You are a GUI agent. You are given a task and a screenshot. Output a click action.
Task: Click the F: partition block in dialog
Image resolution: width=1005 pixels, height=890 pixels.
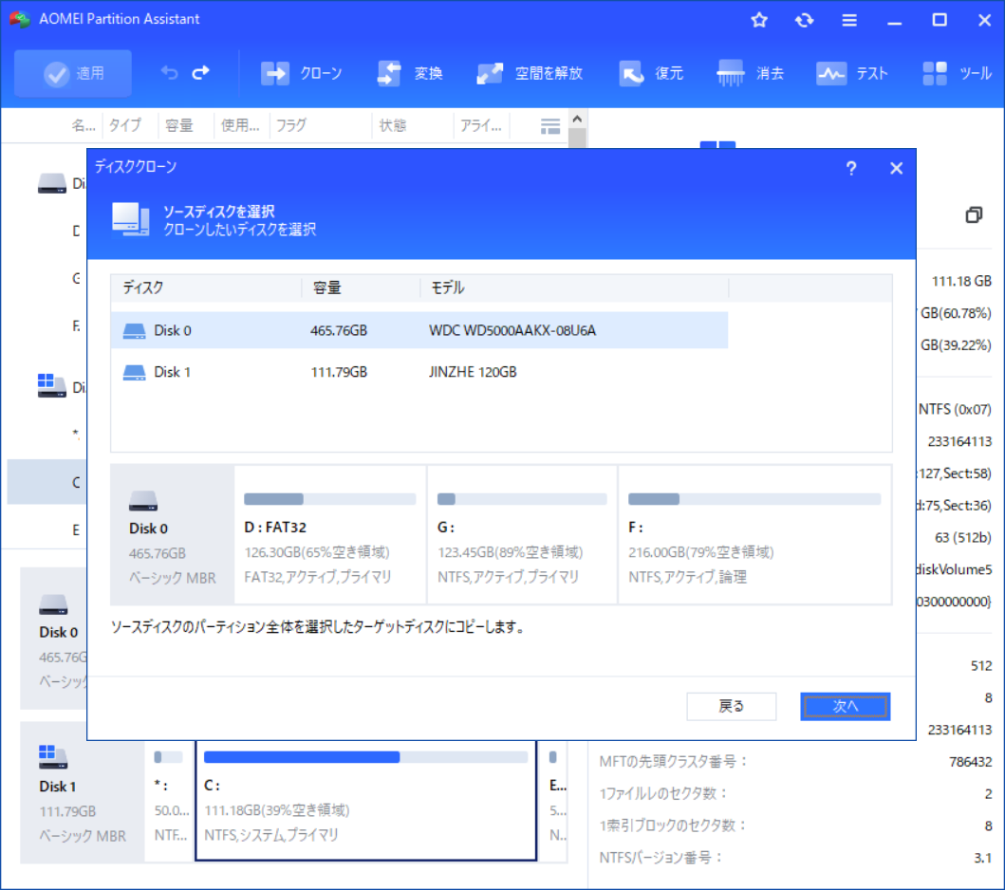[x=754, y=535]
